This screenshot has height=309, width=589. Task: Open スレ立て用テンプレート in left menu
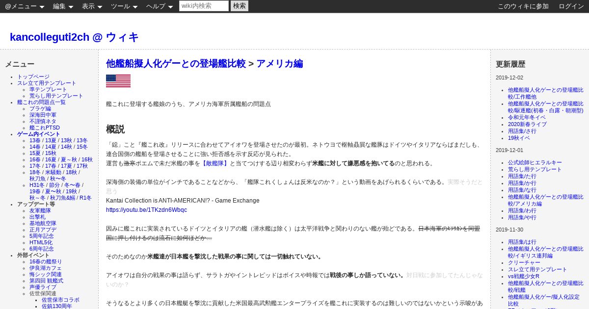click(x=47, y=83)
